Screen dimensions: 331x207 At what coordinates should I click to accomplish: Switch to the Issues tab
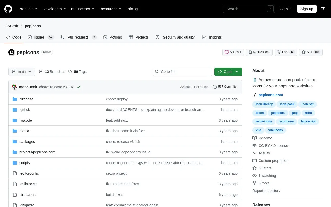coord(41,37)
